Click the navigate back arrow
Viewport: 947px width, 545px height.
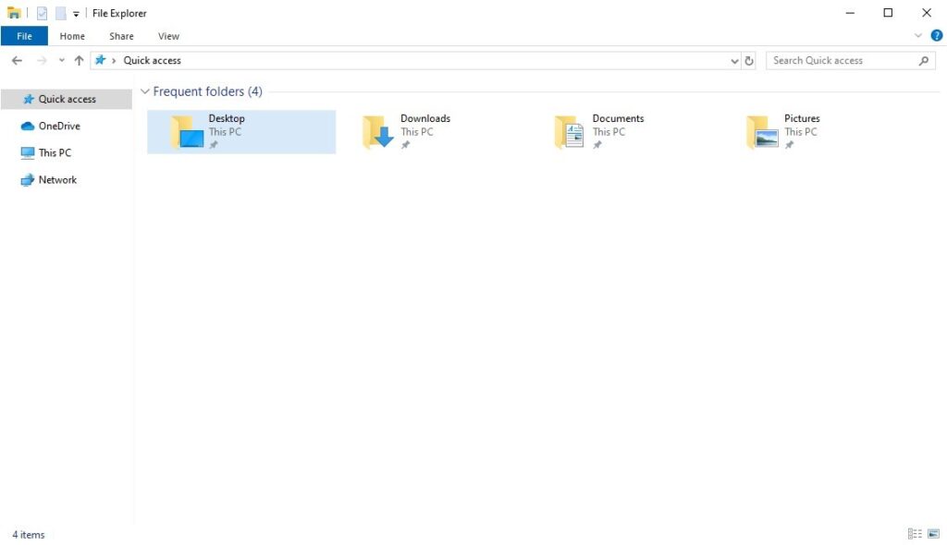[x=17, y=59]
